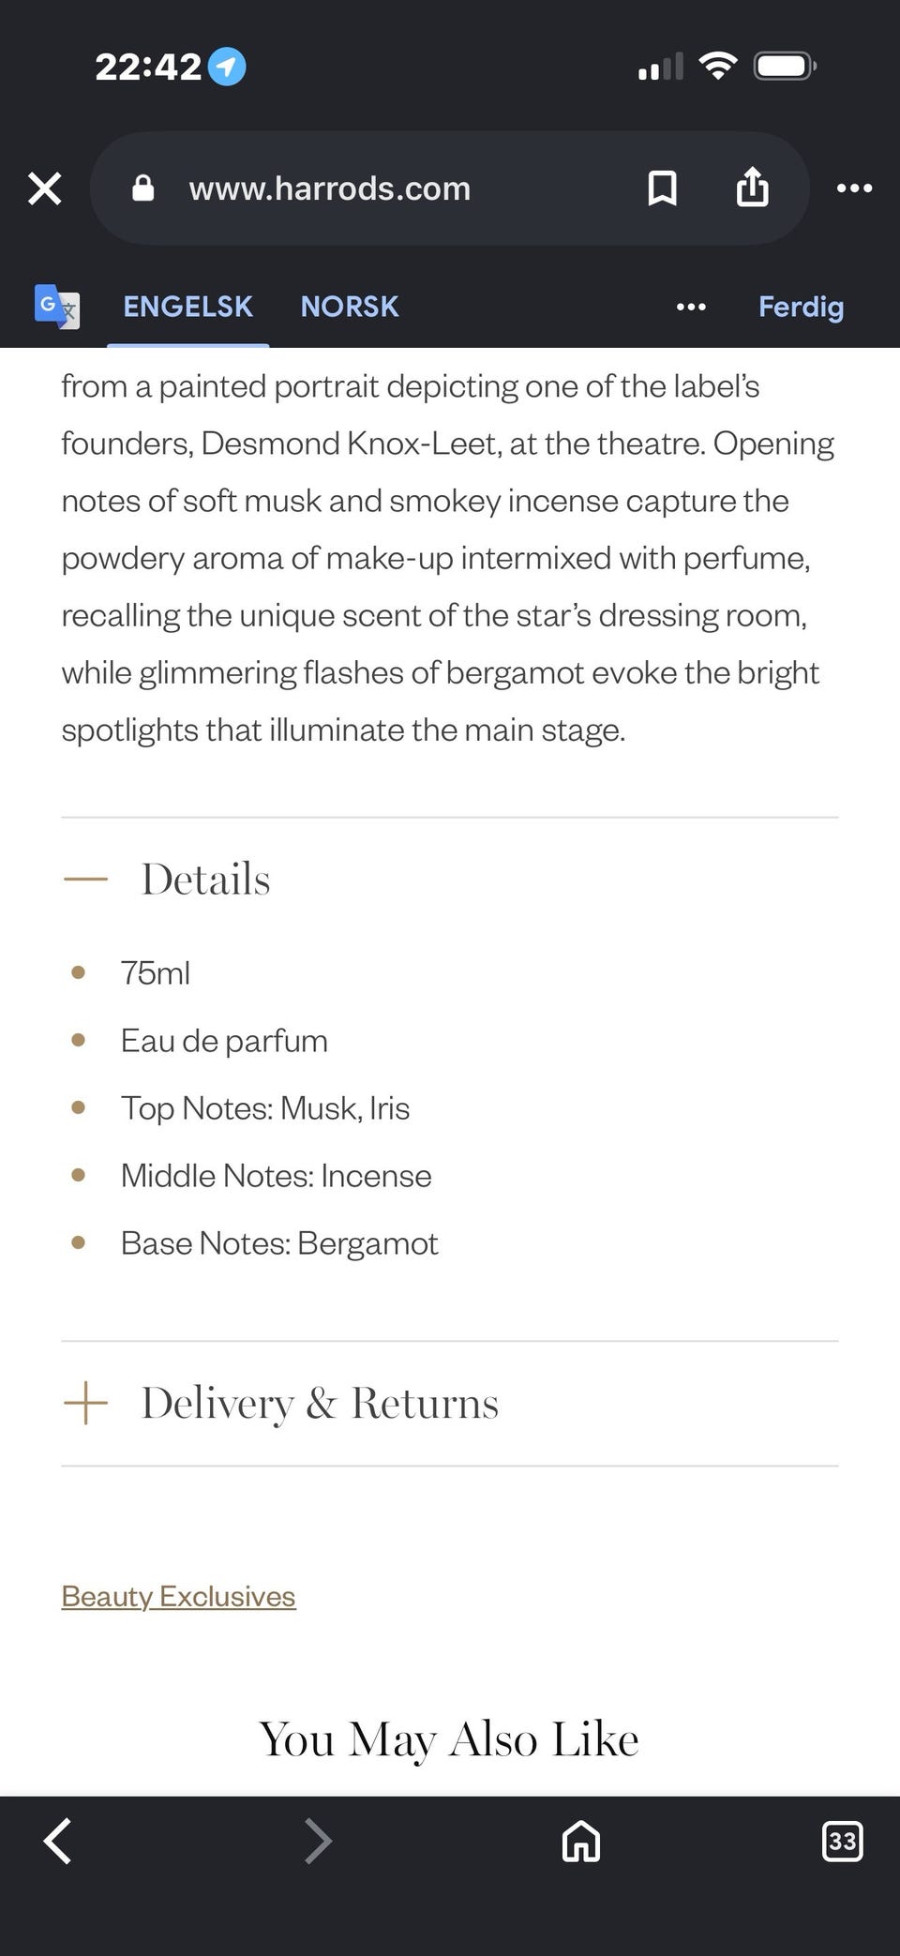Go back with the bottom left arrow
The height and width of the screenshot is (1956, 900).
click(x=57, y=1841)
